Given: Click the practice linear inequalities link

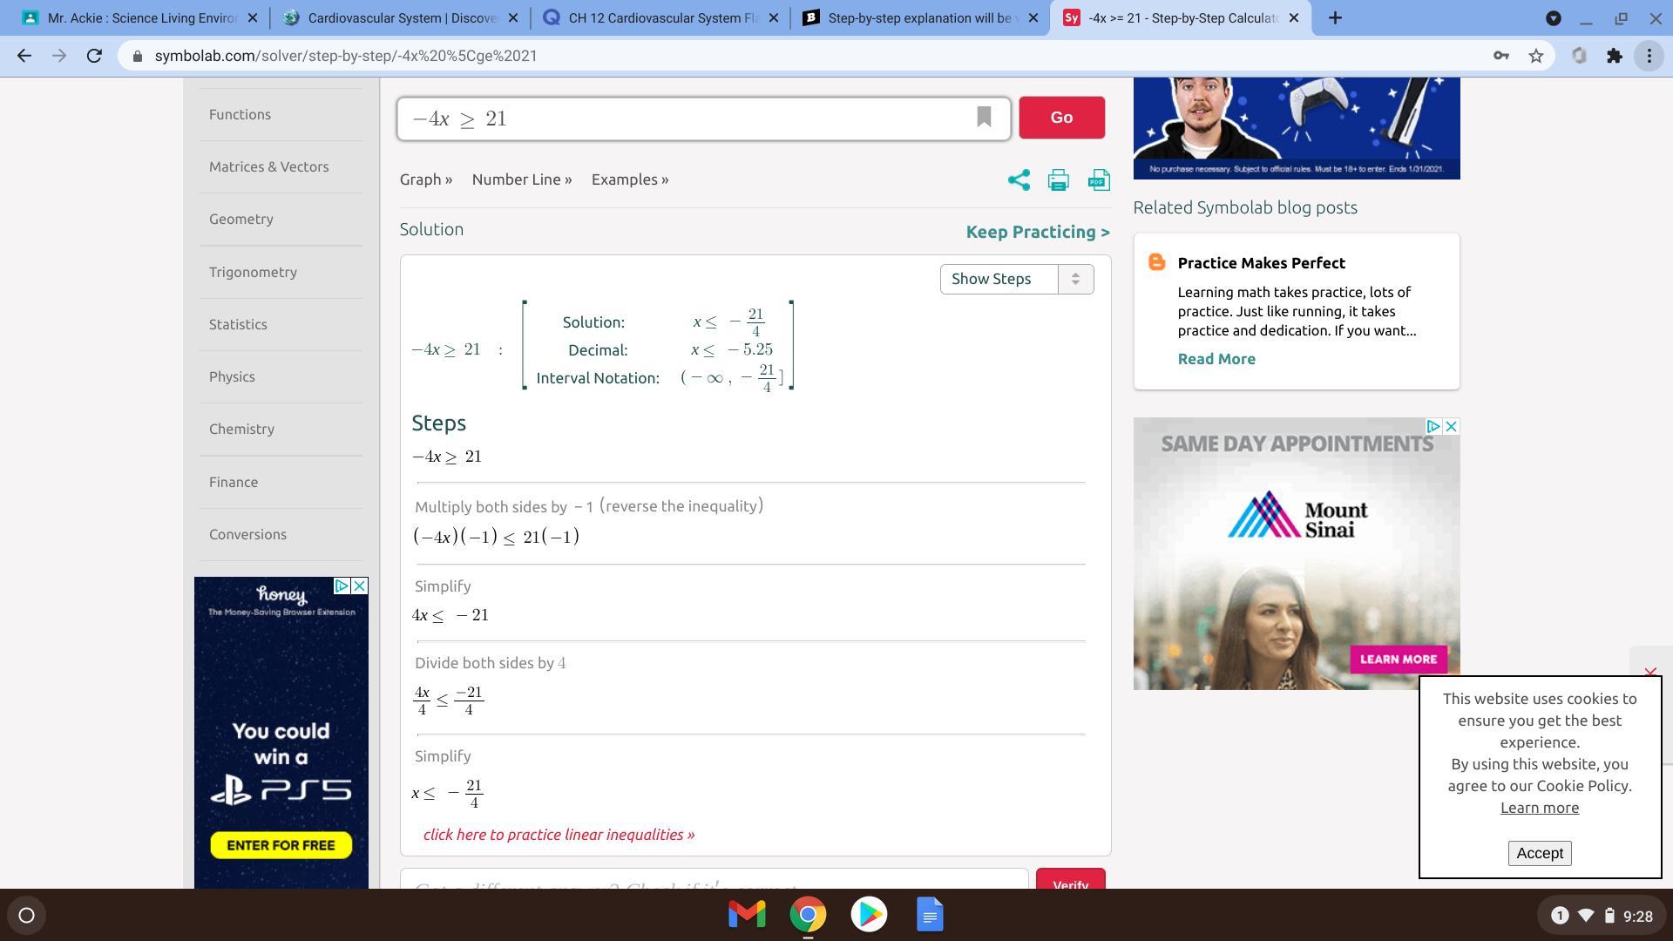Looking at the screenshot, I should coord(559,835).
